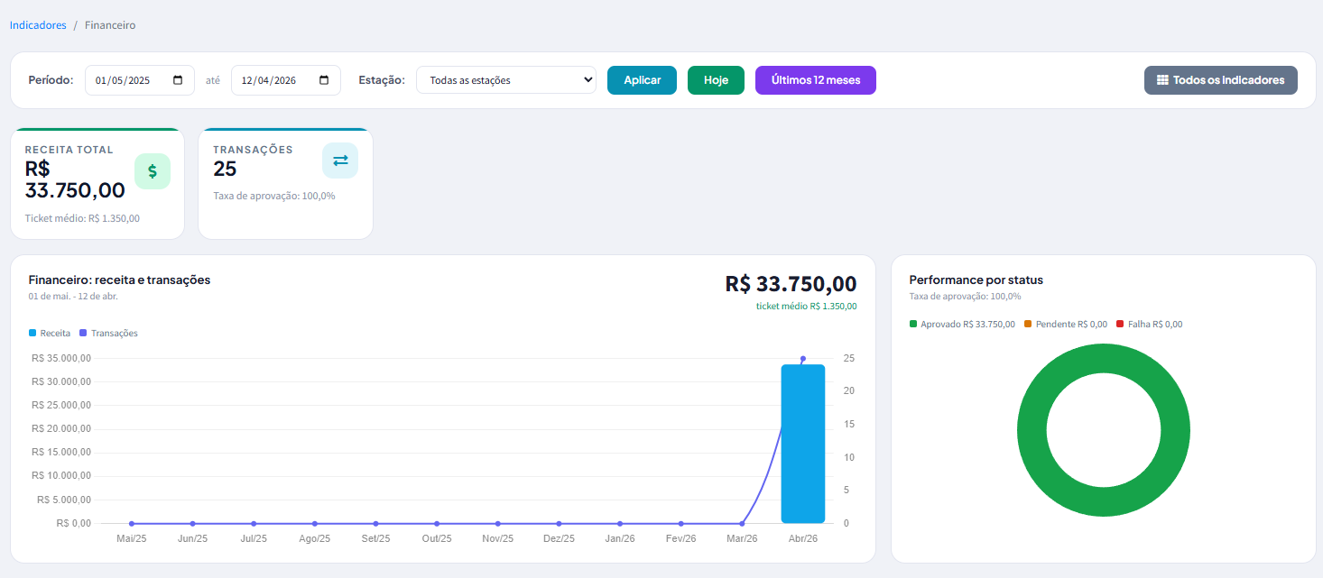The image size is (1323, 578).
Task: Open the end date calendar picker
Action: 323,80
